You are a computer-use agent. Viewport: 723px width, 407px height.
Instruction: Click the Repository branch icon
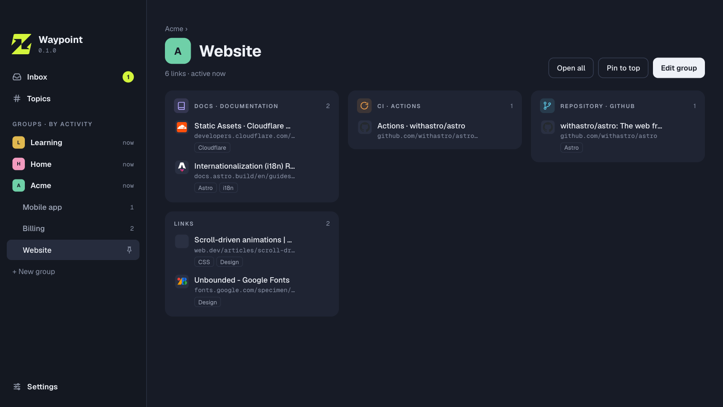point(547,106)
